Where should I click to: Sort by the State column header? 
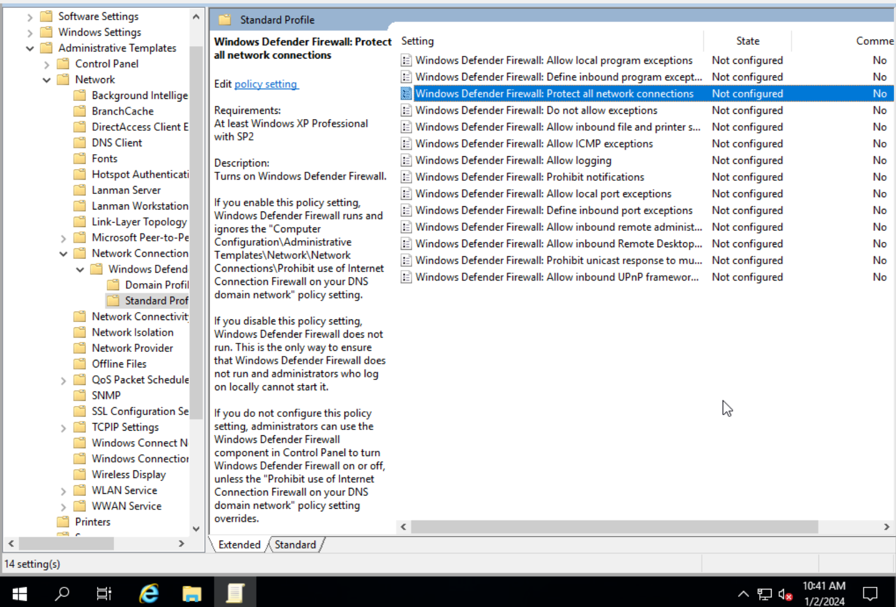point(747,41)
